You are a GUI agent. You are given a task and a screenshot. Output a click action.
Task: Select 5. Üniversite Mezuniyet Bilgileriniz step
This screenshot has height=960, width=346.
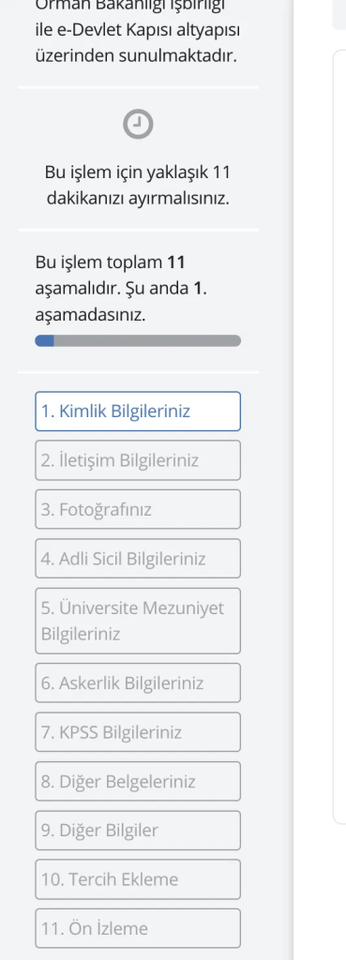point(138,621)
